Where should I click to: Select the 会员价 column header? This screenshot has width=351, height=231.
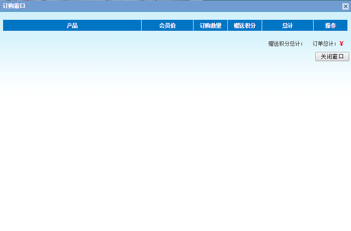[167, 26]
